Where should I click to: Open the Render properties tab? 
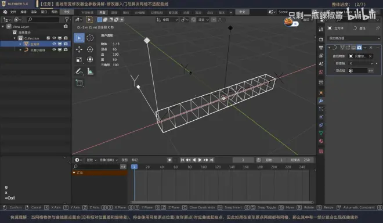click(x=321, y=39)
